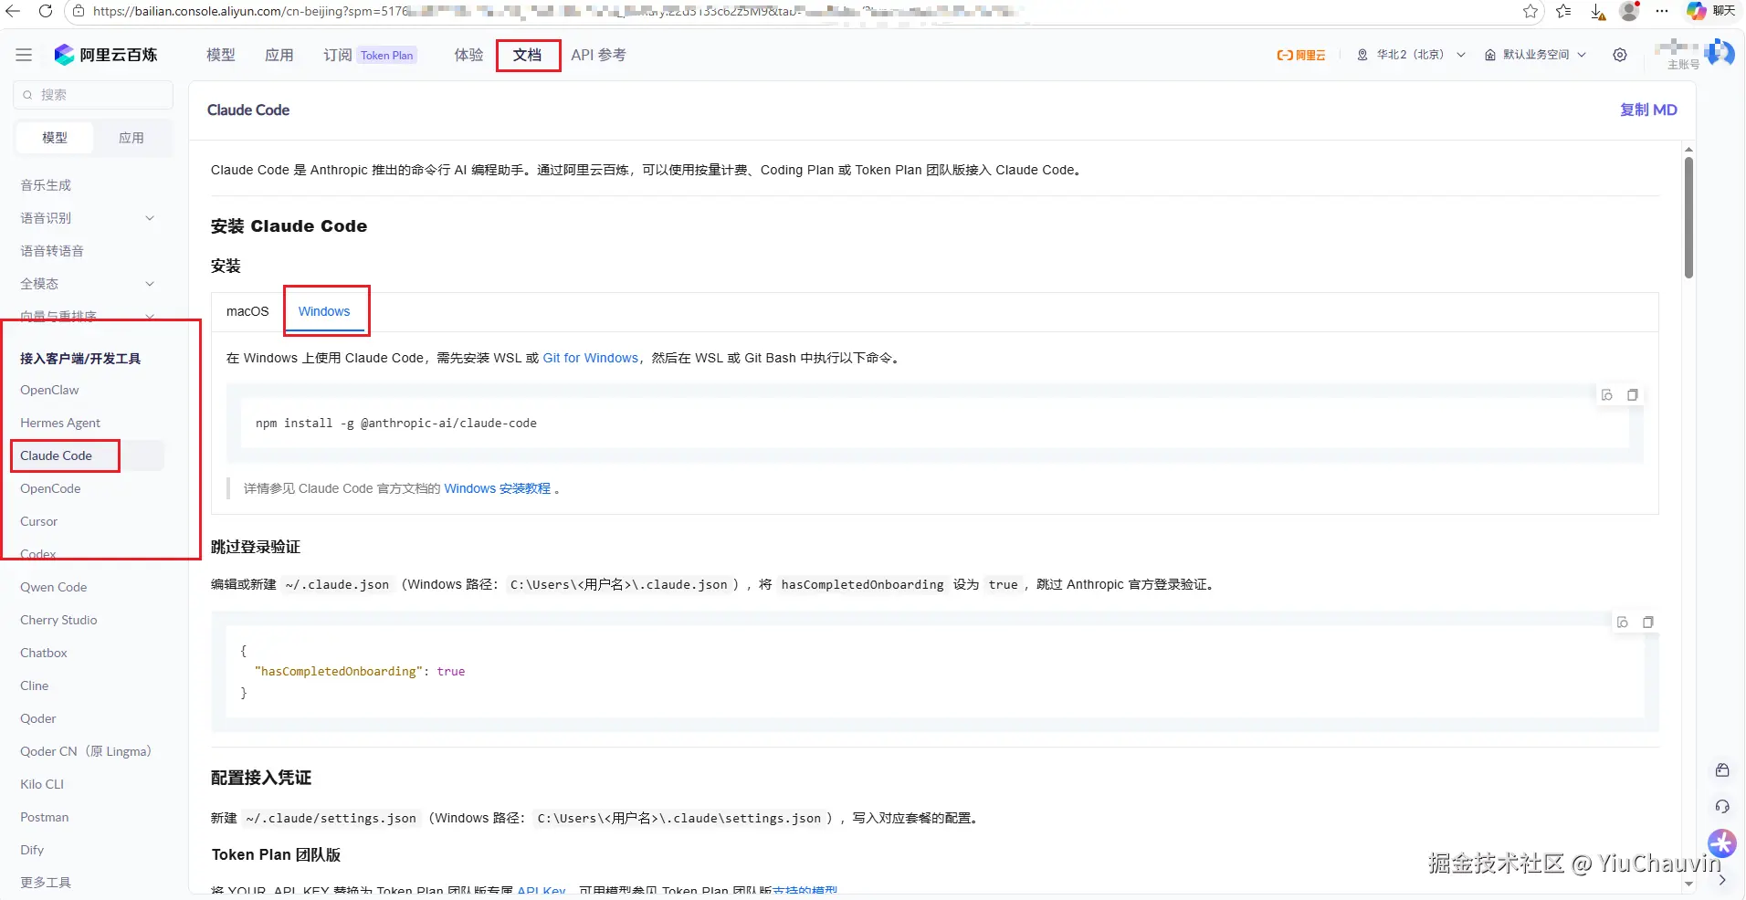Switch the sidebar to 应用 view
Image resolution: width=1746 pixels, height=900 pixels.
click(x=131, y=138)
